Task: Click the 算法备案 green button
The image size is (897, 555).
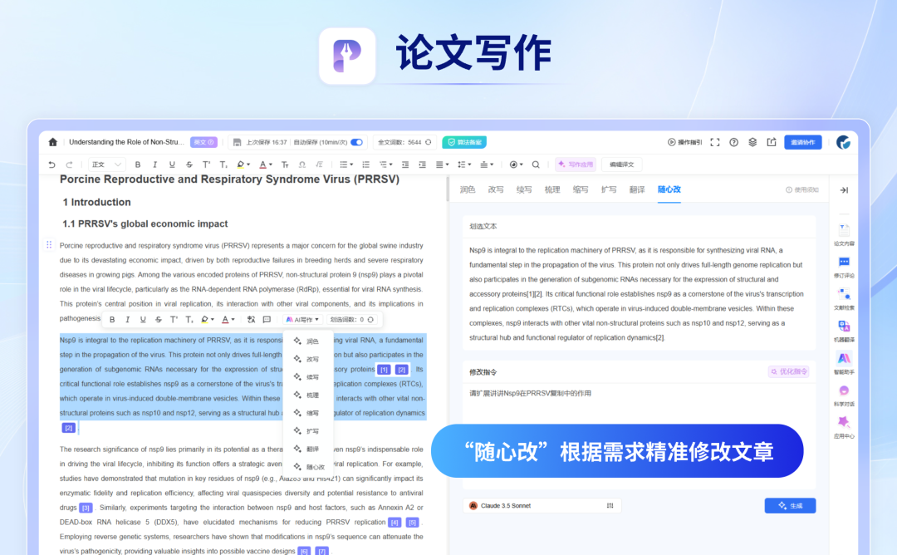Action: click(x=464, y=142)
